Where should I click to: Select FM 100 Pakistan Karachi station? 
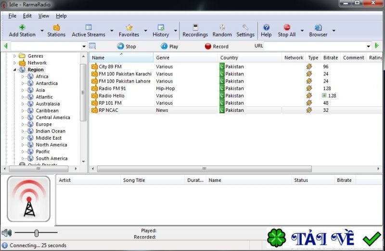125,74
